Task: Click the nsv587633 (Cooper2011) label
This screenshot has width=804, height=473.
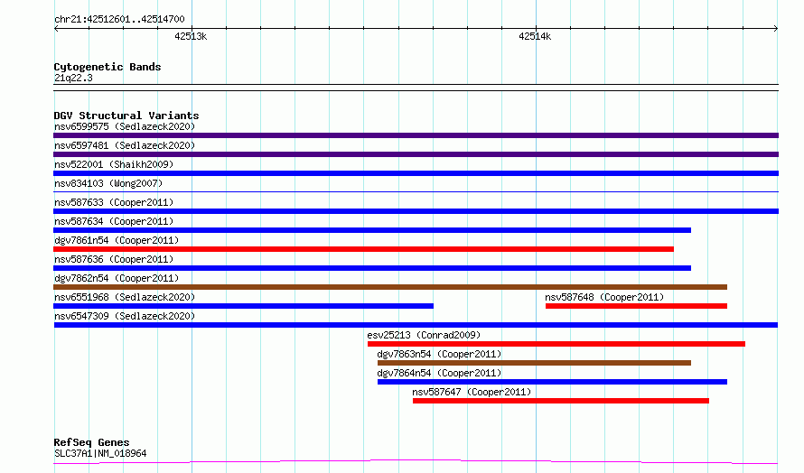Action: pos(114,202)
